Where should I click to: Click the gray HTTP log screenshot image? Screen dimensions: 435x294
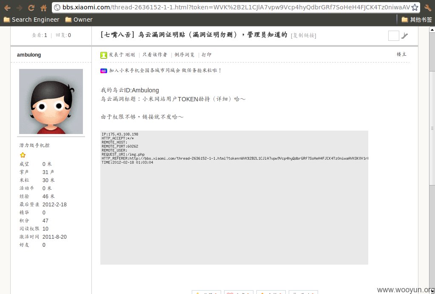(234, 197)
